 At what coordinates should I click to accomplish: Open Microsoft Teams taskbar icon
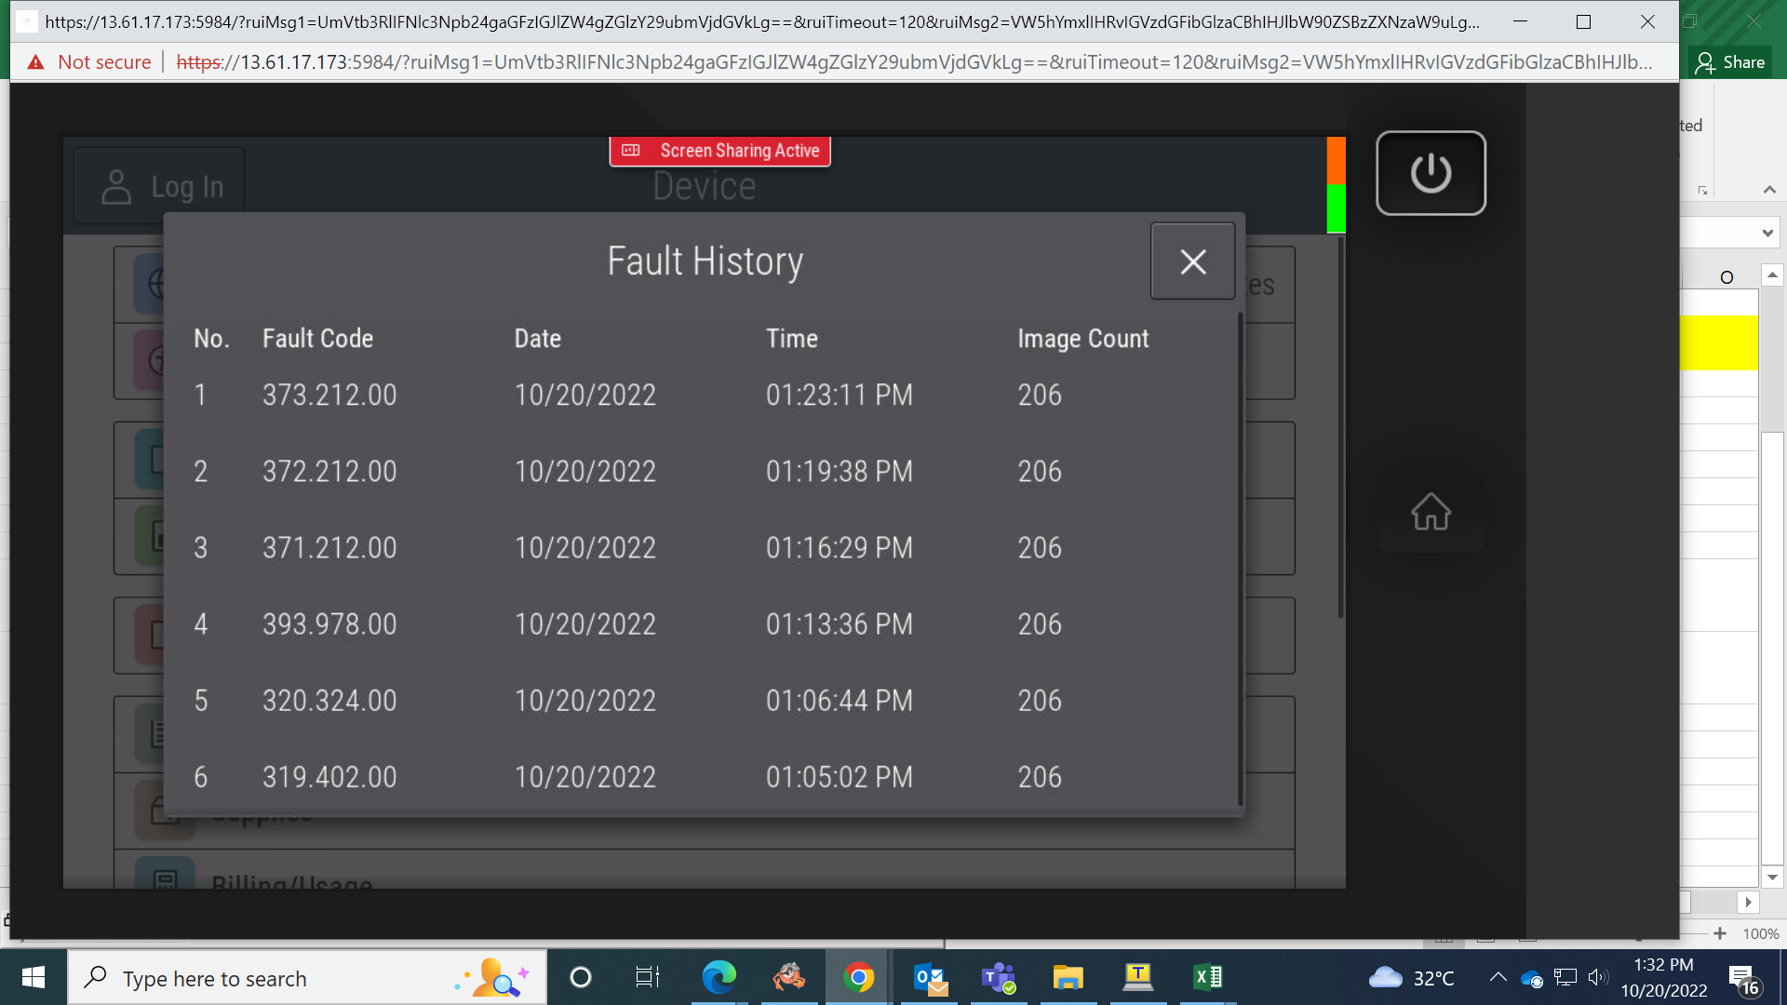pyautogui.click(x=999, y=977)
